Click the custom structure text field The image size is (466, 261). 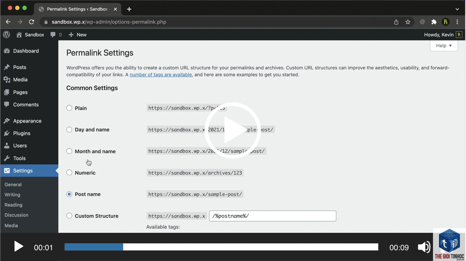tap(273, 216)
